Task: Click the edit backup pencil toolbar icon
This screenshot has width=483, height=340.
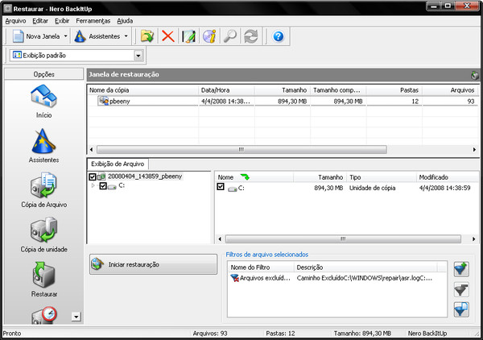Action: [188, 36]
